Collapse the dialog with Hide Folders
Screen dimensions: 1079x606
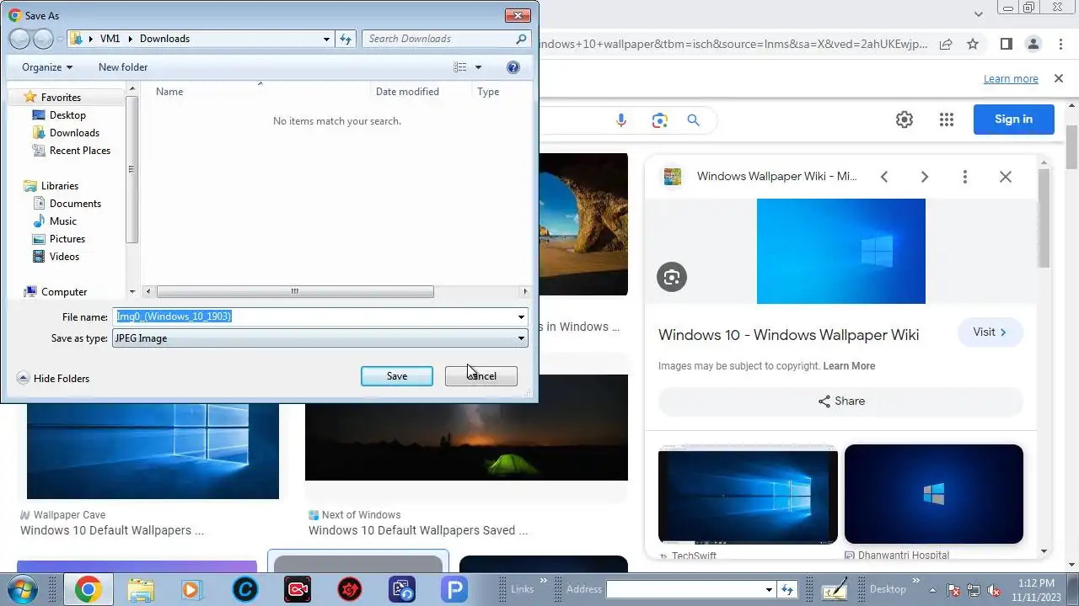click(x=53, y=379)
